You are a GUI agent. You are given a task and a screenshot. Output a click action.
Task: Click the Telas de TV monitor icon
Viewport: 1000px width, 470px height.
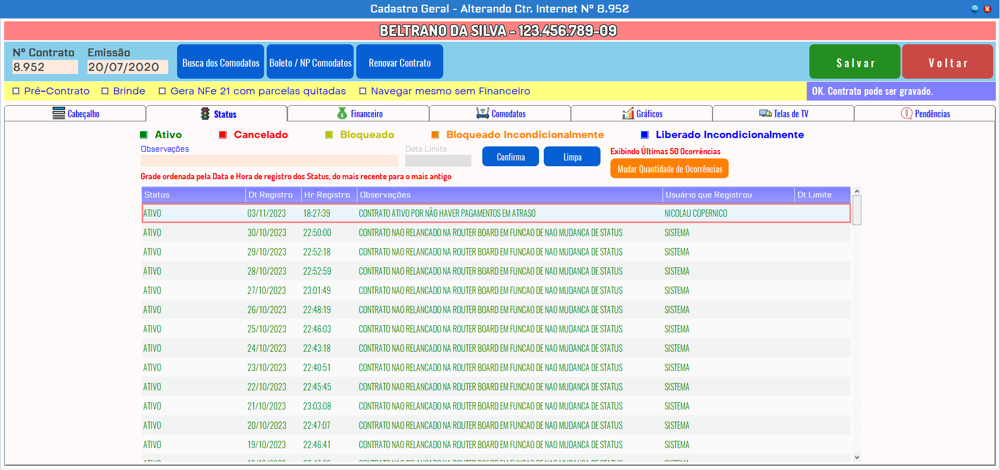coord(766,113)
